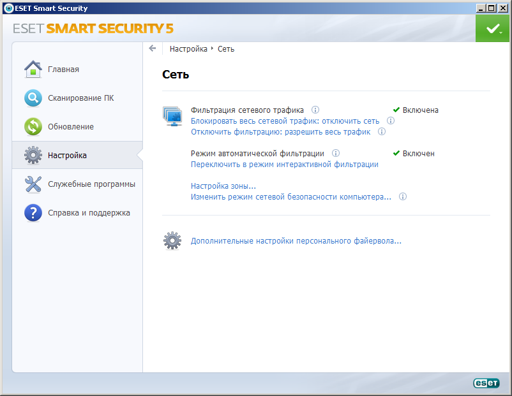
Task: Click the ESET eye icon in title bar
Action: tap(9, 8)
